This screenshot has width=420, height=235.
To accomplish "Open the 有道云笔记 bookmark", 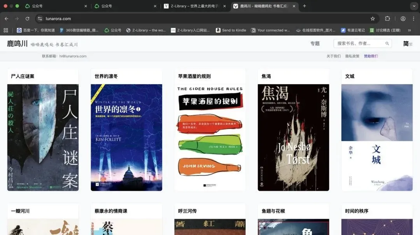I will point(353,30).
